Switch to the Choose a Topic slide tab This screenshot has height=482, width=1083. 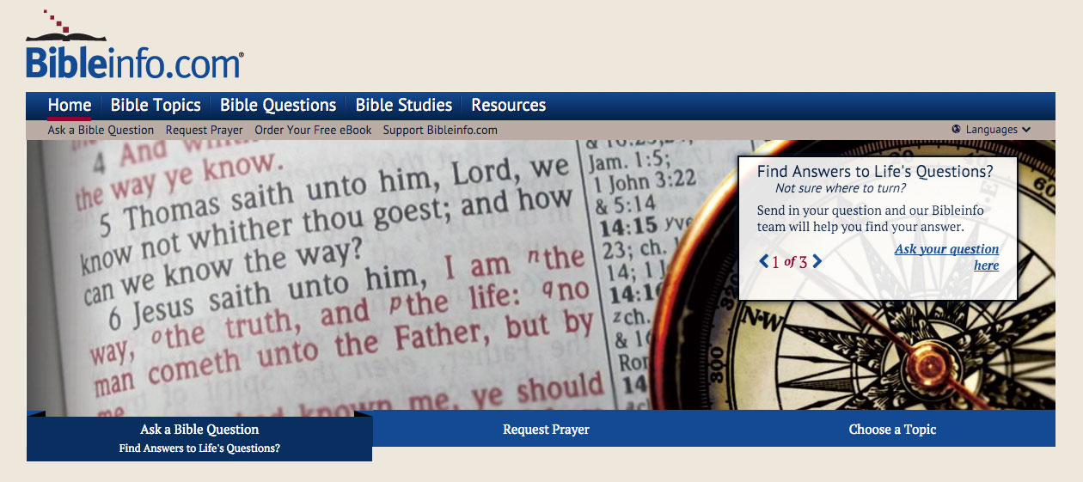[x=892, y=429]
